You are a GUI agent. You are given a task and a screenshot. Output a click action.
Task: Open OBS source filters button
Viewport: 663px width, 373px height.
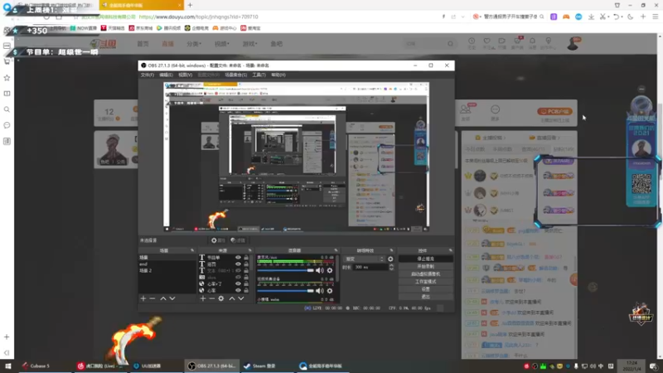(238, 240)
